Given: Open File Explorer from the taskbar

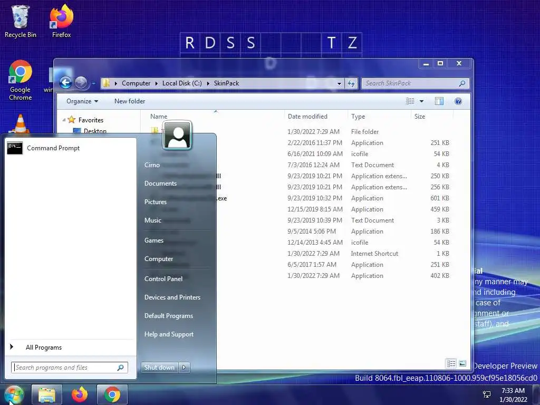Looking at the screenshot, I should [47, 394].
